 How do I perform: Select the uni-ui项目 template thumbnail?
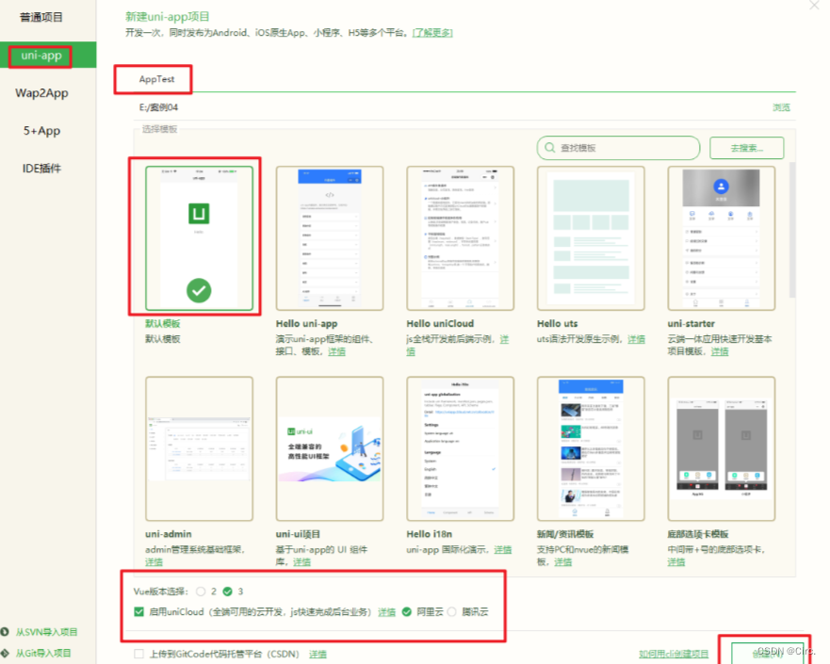click(330, 448)
